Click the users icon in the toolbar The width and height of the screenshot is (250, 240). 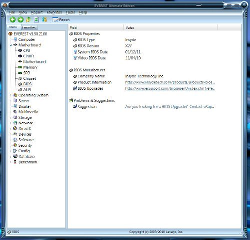pyautogui.click(x=44, y=19)
